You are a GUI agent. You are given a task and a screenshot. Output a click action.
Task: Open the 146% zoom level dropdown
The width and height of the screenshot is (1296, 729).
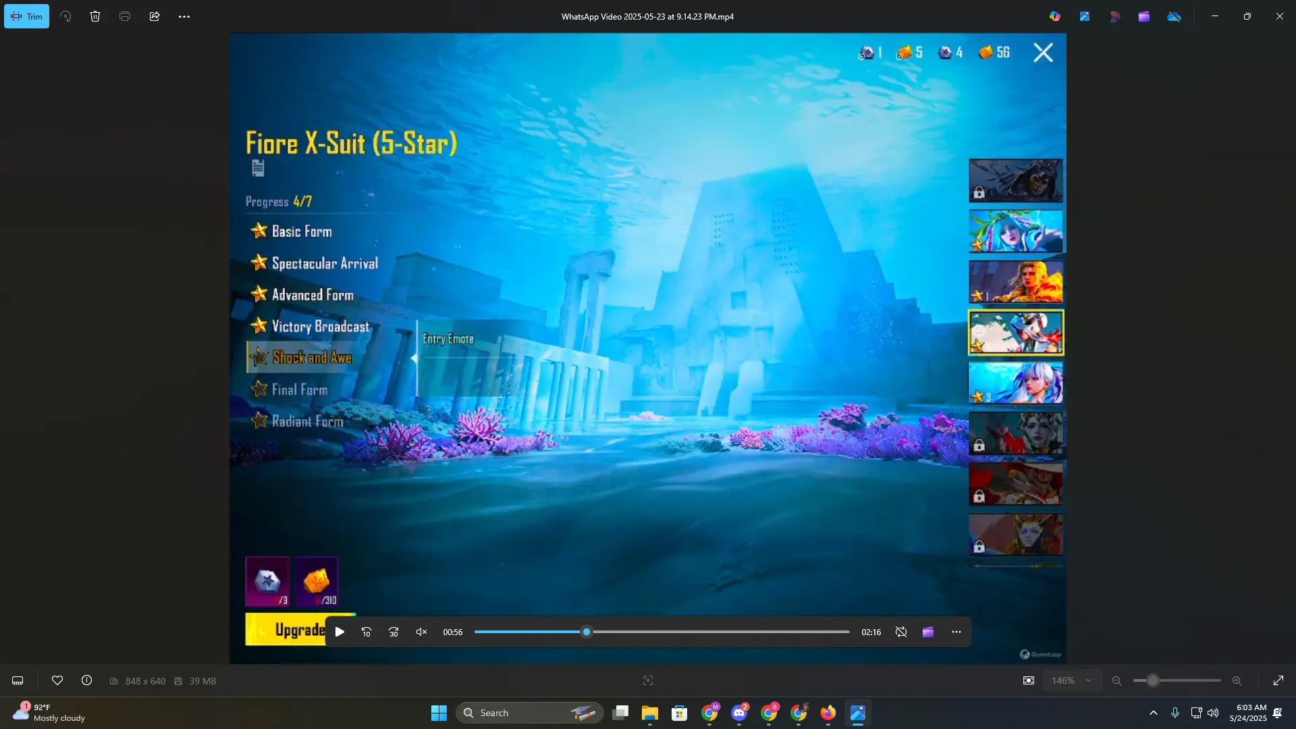coord(1072,680)
